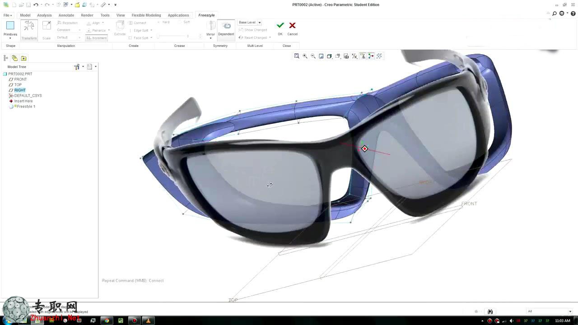
Task: Switch to the Analysis ribbon tab
Action: click(x=44, y=15)
